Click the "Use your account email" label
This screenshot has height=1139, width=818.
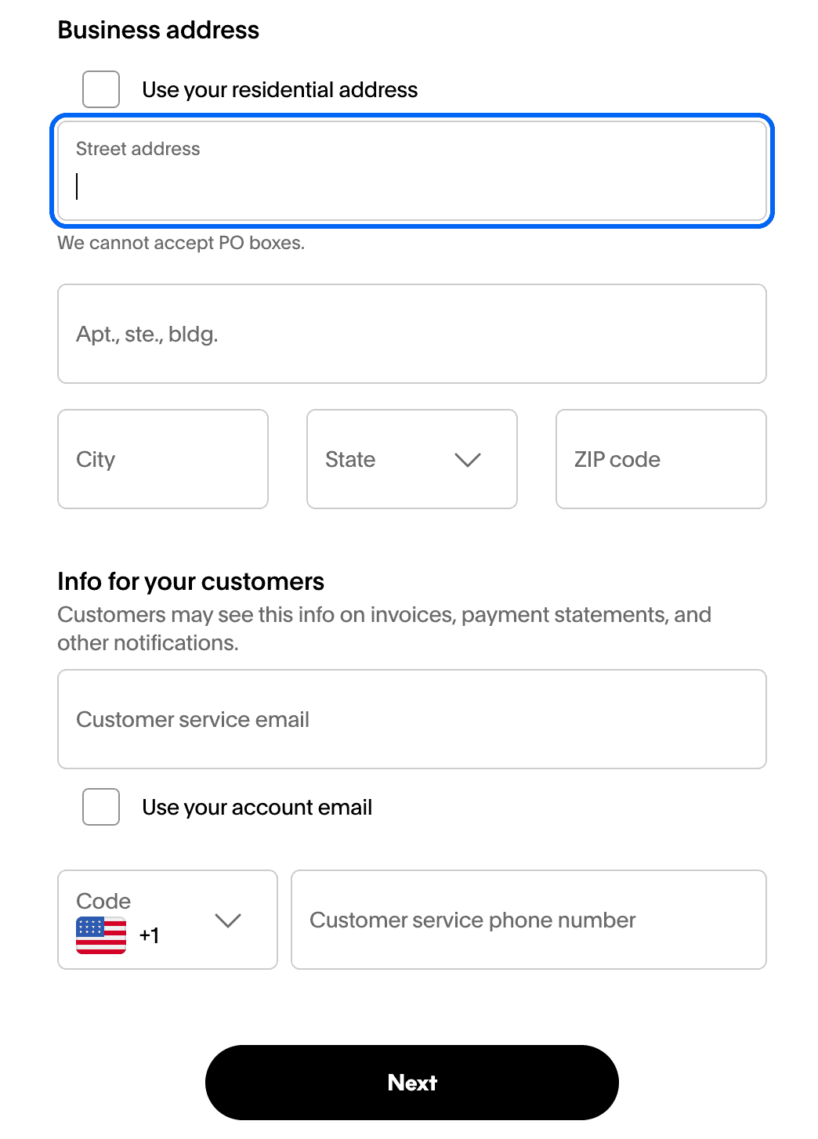257,808
